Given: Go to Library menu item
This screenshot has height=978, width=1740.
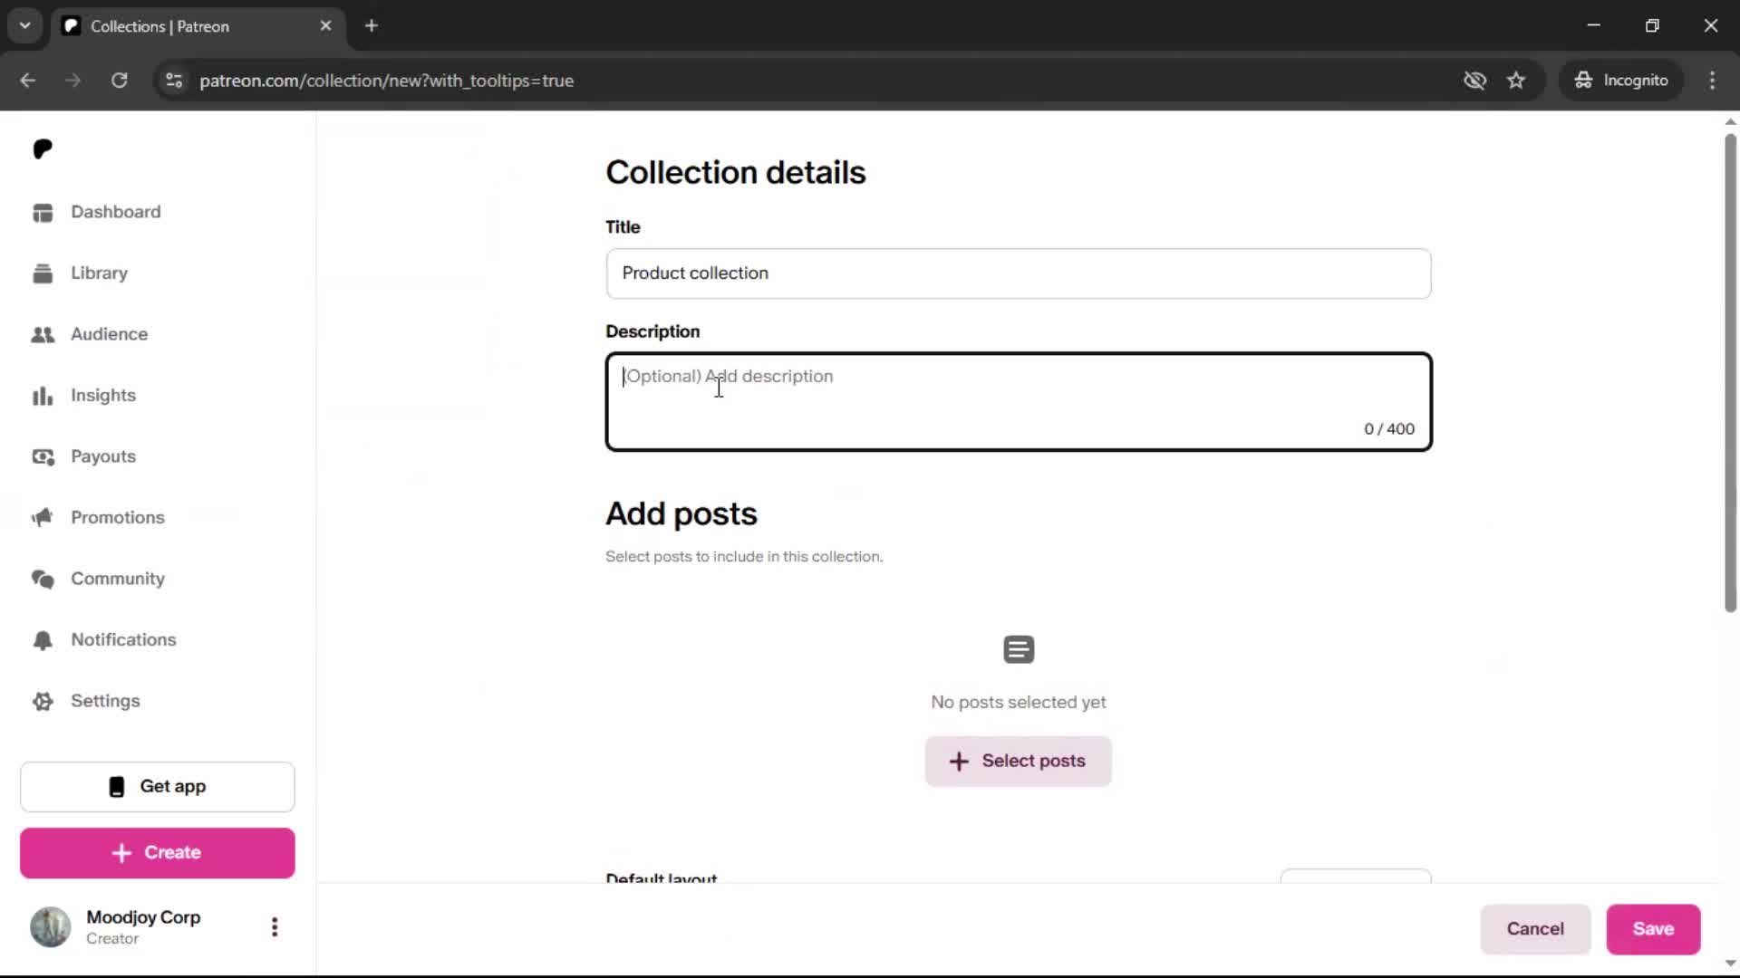Looking at the screenshot, I should pos(100,273).
